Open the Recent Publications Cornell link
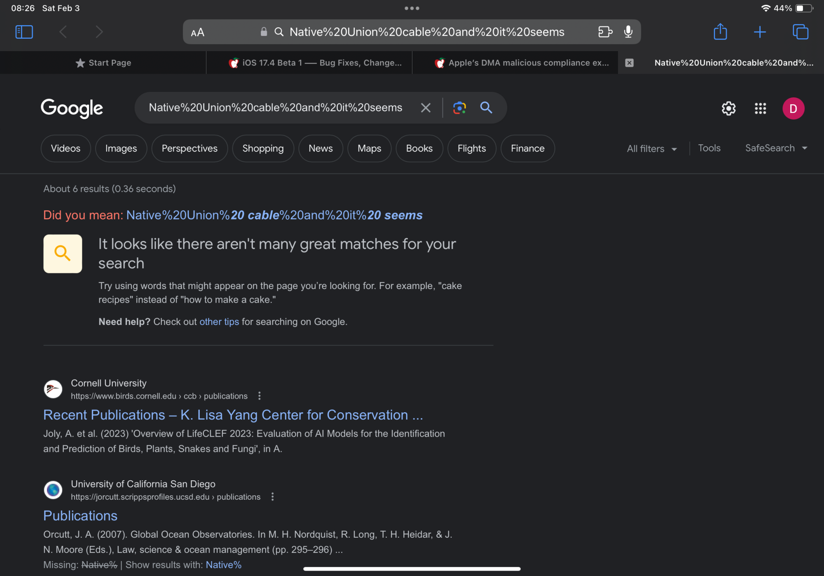The width and height of the screenshot is (824, 576). 233,415
